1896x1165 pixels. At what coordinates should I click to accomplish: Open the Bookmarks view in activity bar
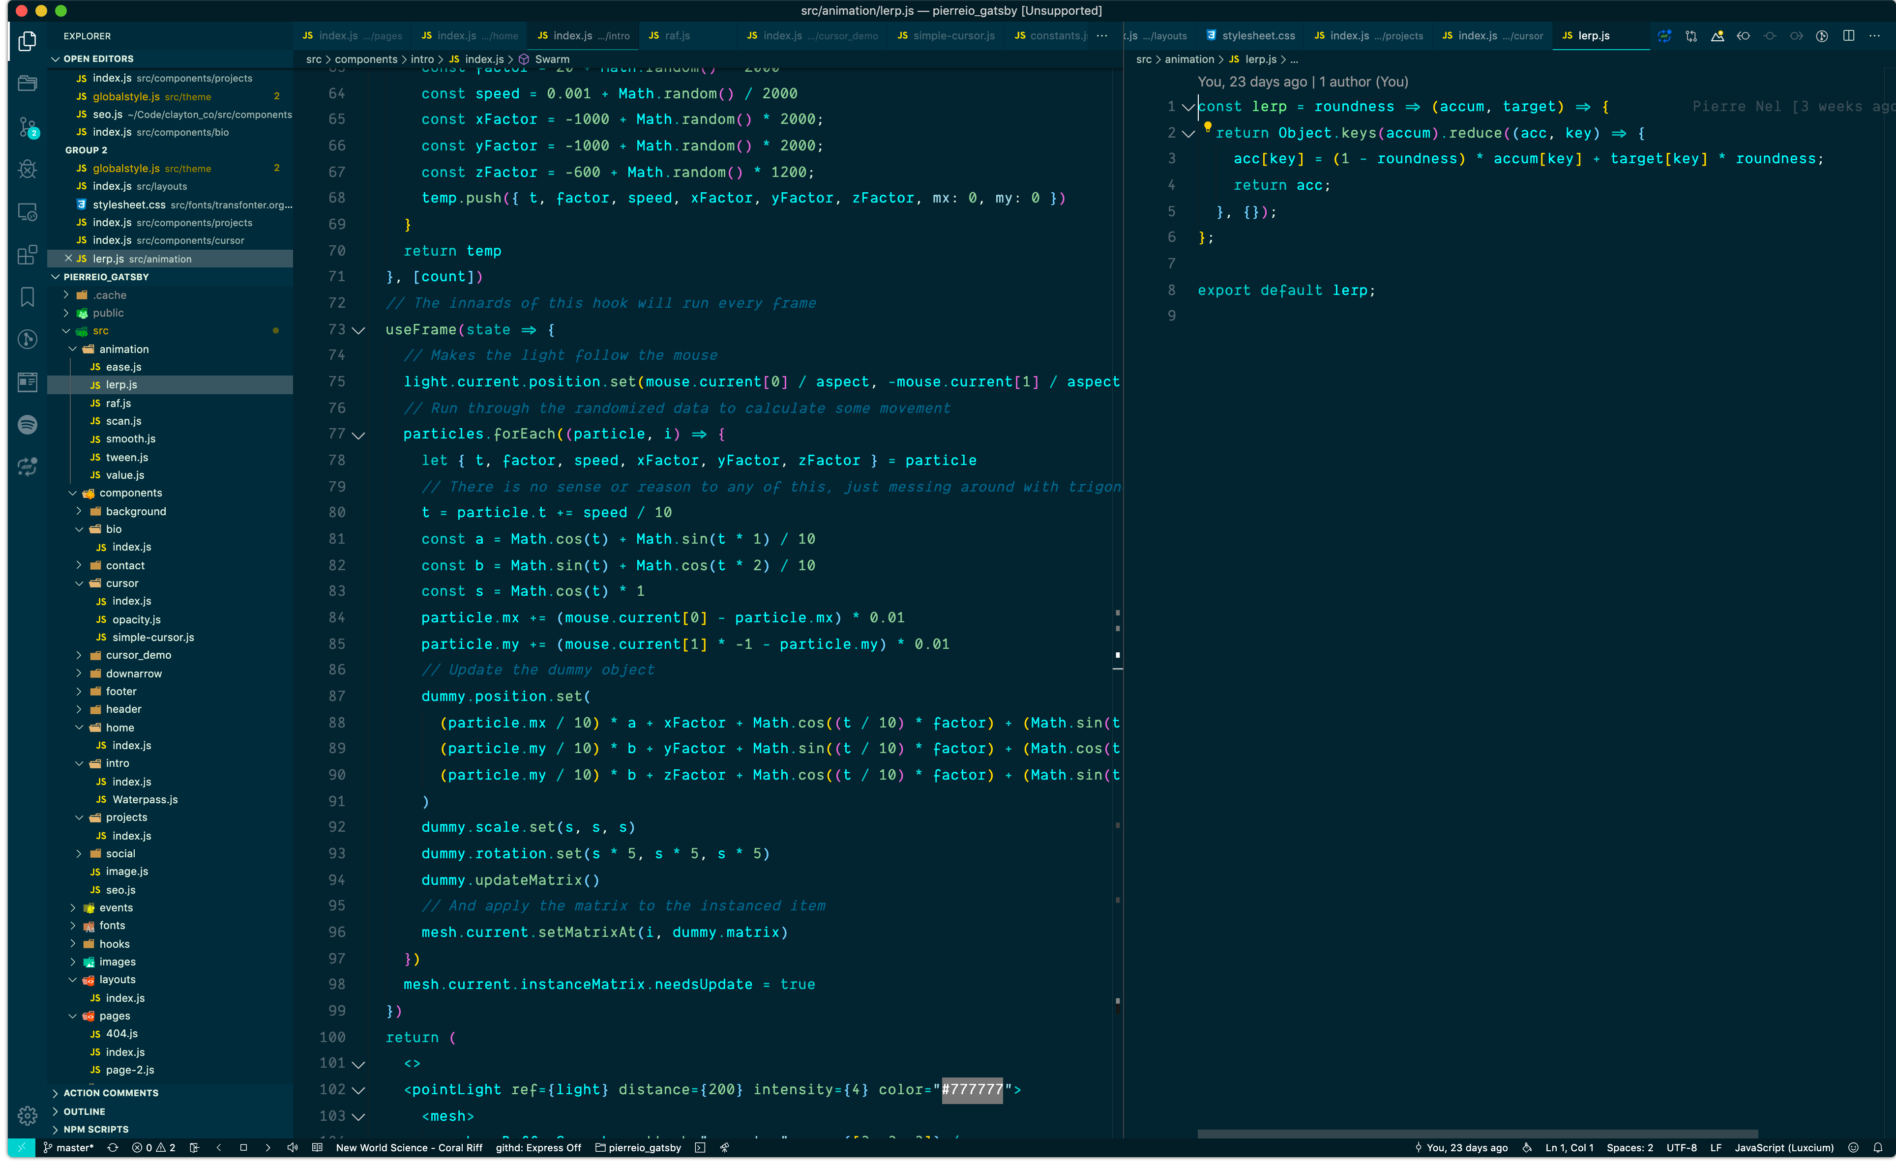click(28, 296)
